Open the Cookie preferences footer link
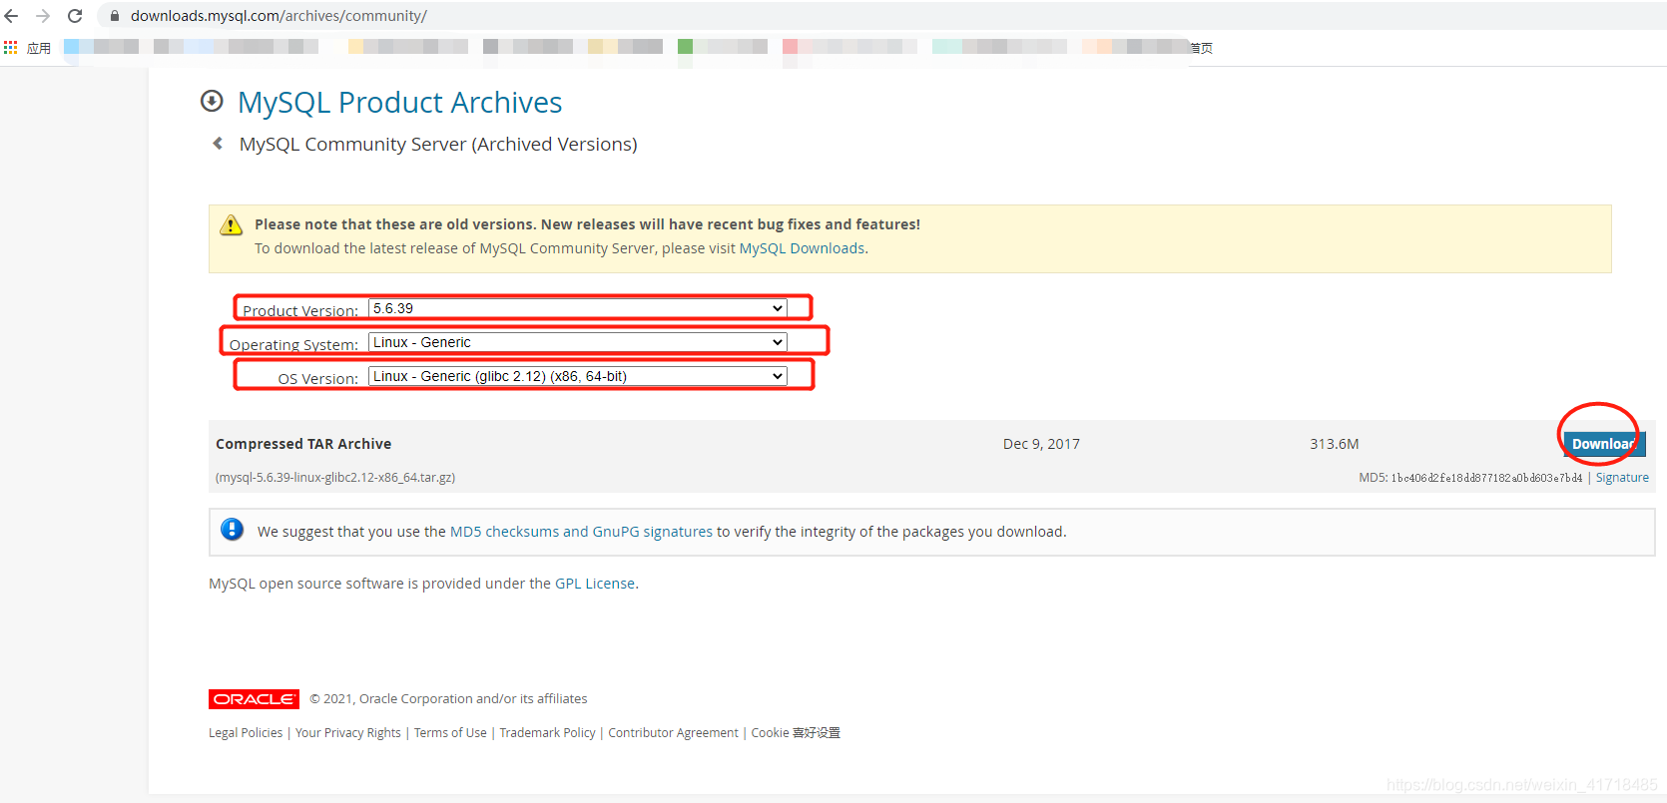This screenshot has width=1667, height=803. click(x=796, y=732)
